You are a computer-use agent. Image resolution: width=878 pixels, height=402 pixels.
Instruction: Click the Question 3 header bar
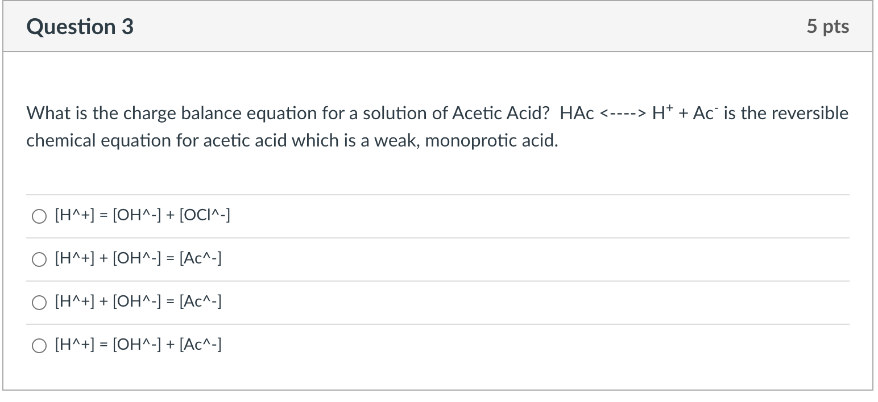(438, 26)
